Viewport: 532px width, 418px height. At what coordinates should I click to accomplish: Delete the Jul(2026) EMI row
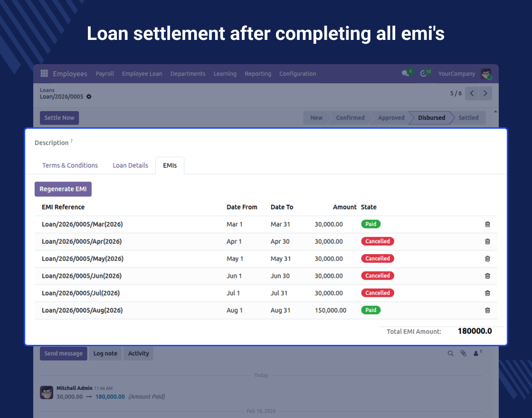tap(487, 293)
